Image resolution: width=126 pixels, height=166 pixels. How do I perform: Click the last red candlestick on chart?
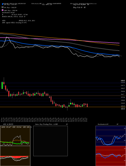tap(87, 105)
